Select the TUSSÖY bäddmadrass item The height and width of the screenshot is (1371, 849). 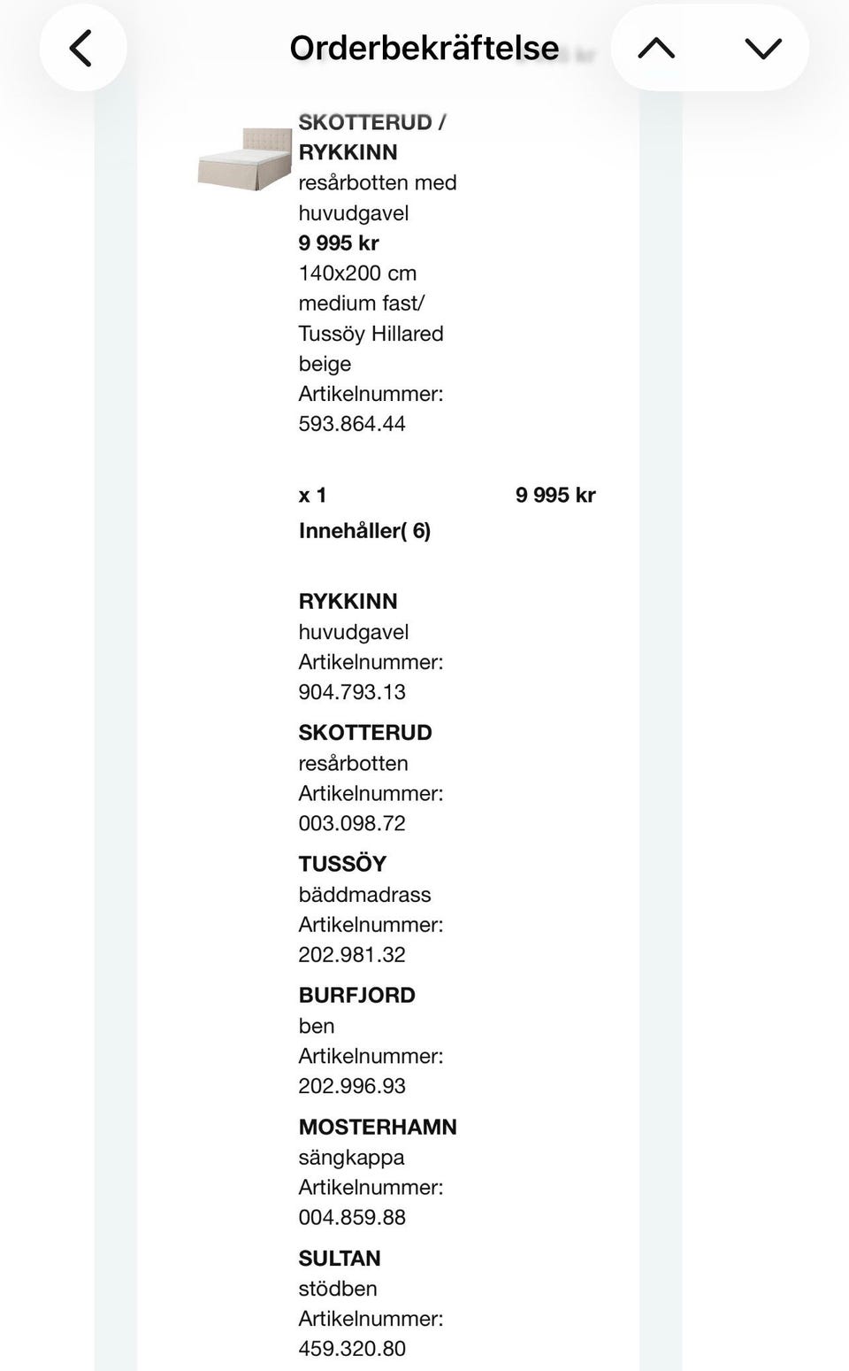point(342,864)
